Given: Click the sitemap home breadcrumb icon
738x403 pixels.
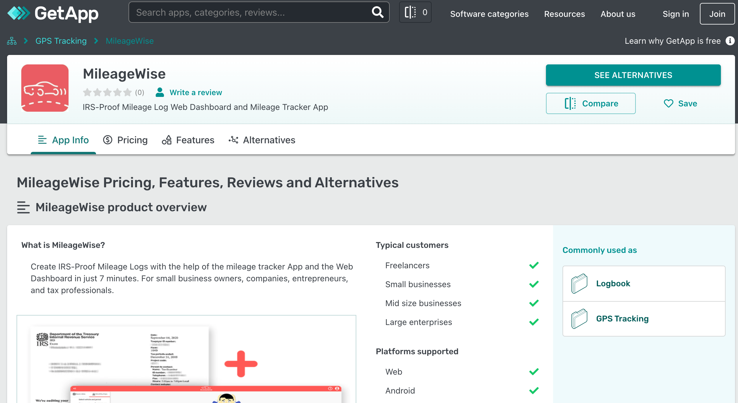Looking at the screenshot, I should point(12,41).
